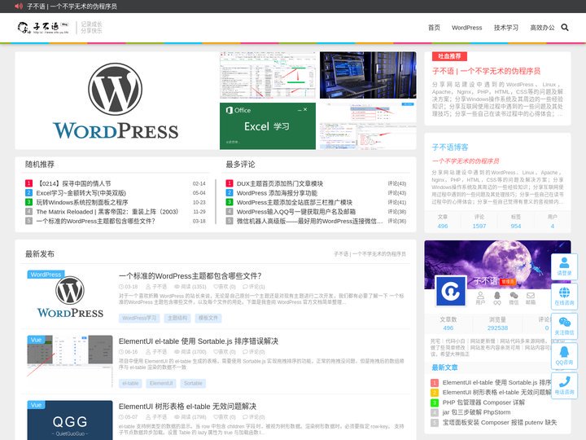This screenshot has height=440, width=586.
Task: Open WordPress 添加海报分享功能 link
Action: tap(277, 192)
